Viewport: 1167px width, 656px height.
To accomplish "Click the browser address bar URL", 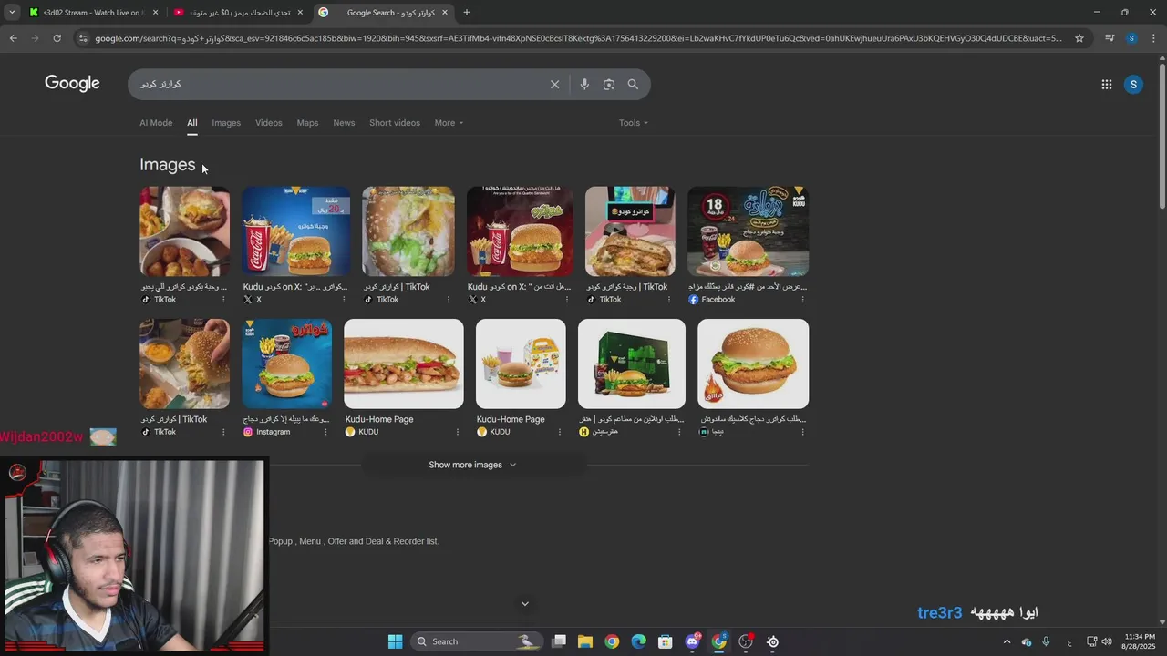I will (x=578, y=38).
